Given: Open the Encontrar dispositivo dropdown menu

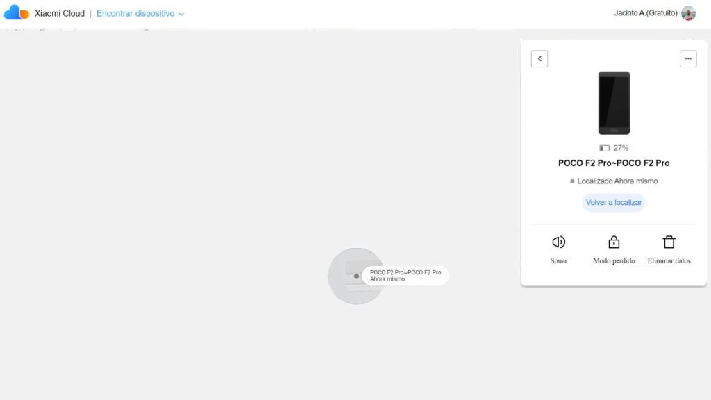Looking at the screenshot, I should 135,13.
